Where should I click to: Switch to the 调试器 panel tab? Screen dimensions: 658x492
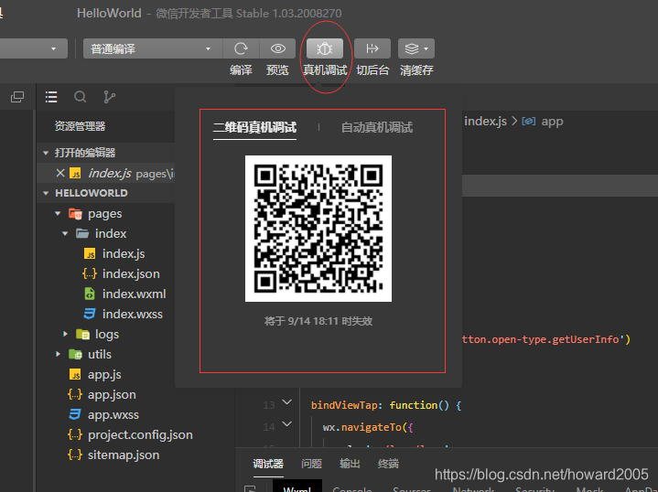pyautogui.click(x=268, y=464)
